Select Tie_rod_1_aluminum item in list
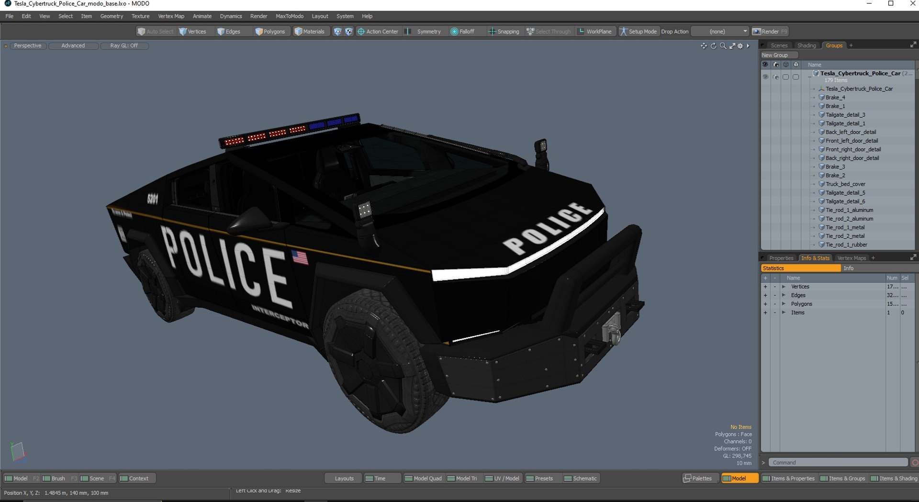Image resolution: width=919 pixels, height=502 pixels. 849,210
